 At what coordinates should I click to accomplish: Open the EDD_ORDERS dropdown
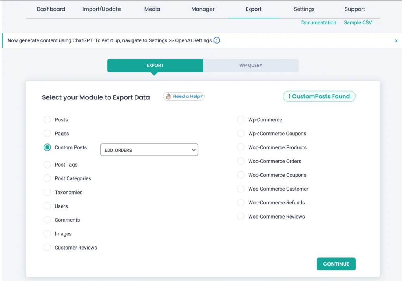click(x=149, y=150)
